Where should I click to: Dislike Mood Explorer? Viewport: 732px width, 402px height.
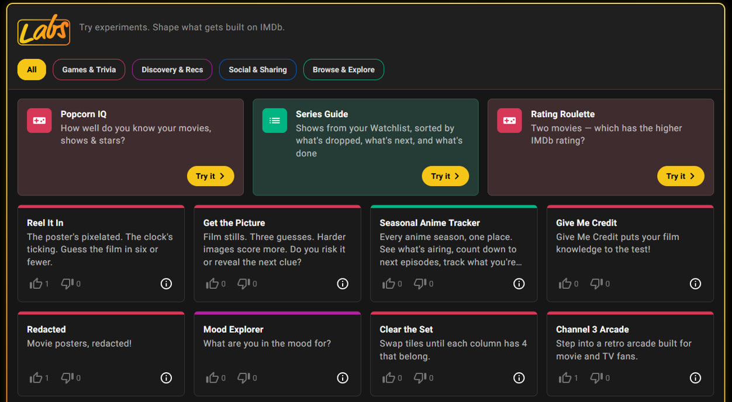(x=244, y=378)
